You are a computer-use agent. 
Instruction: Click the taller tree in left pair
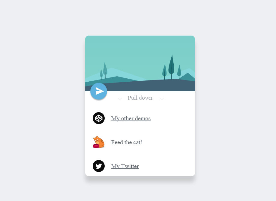pyautogui.click(x=105, y=70)
